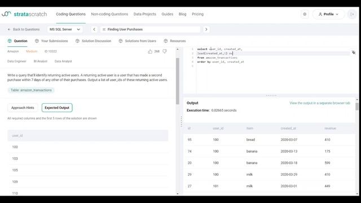
Task: Click the vertical splitter between question and output
Action: 182,121
